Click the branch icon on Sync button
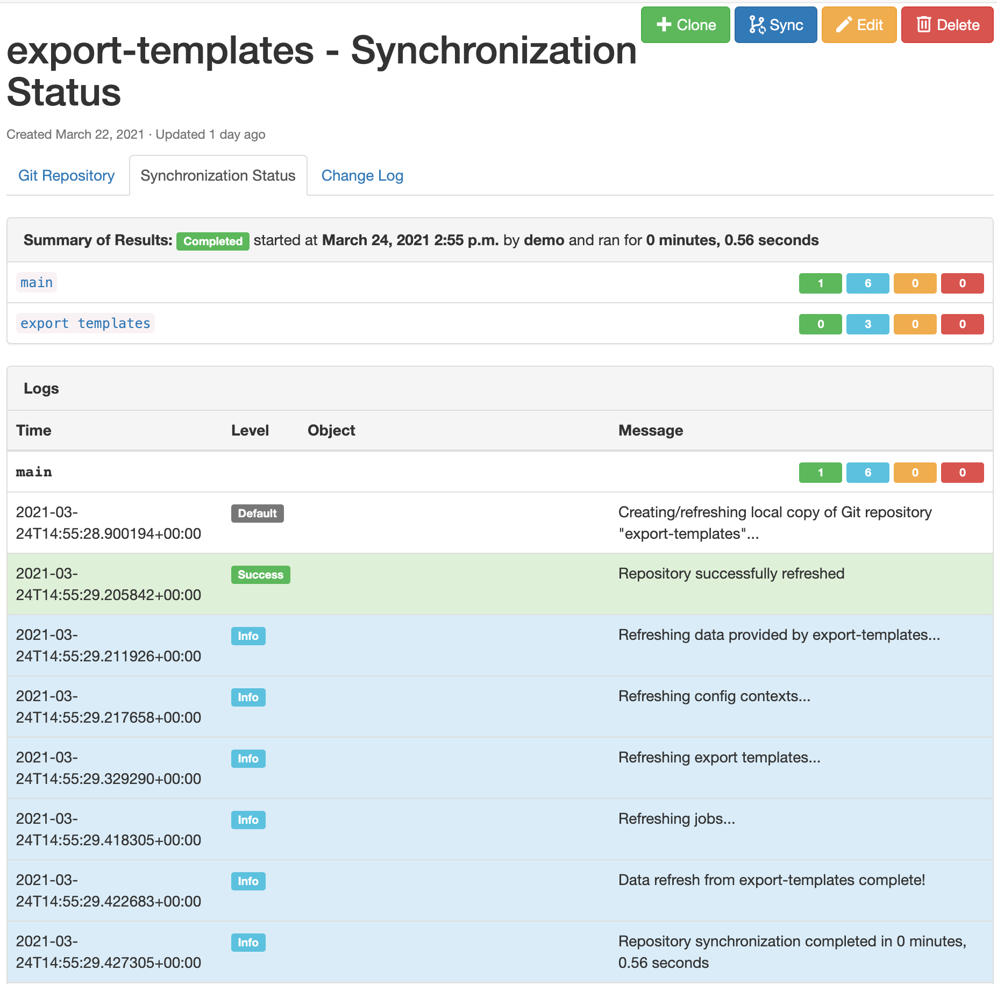997x984 pixels. point(757,25)
